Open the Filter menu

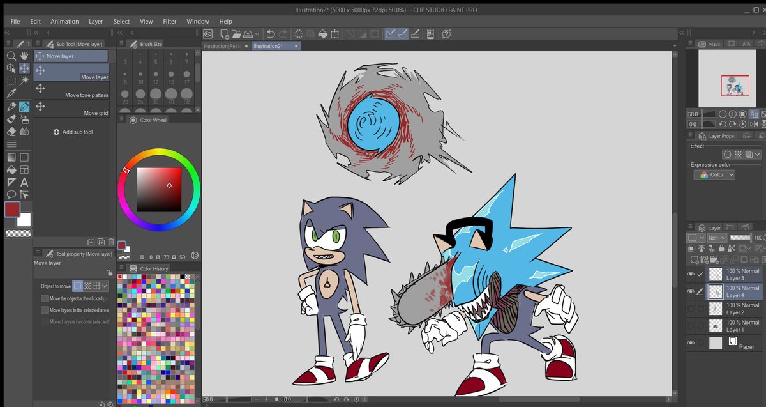169,21
